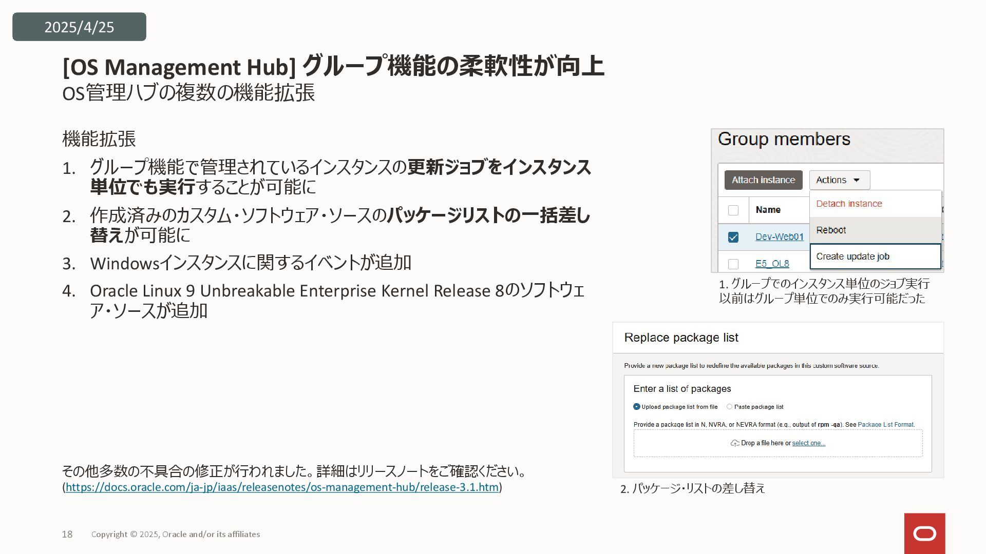Choose Paste package list radio option
This screenshot has height=554, width=986.
tap(729, 407)
